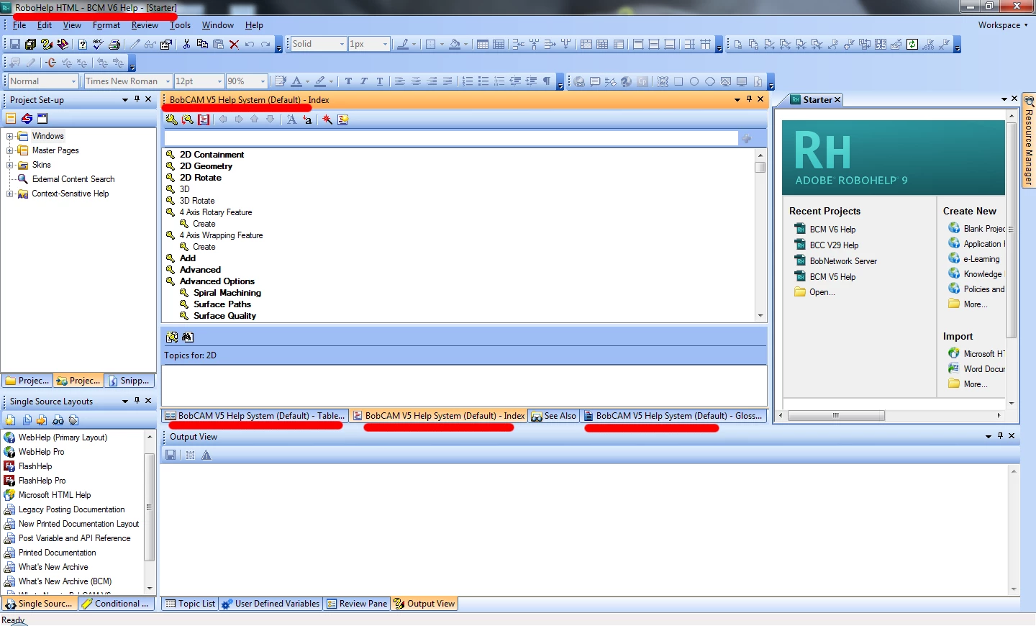Open the Solid border style dropdown
The height and width of the screenshot is (626, 1036).
[x=342, y=44]
